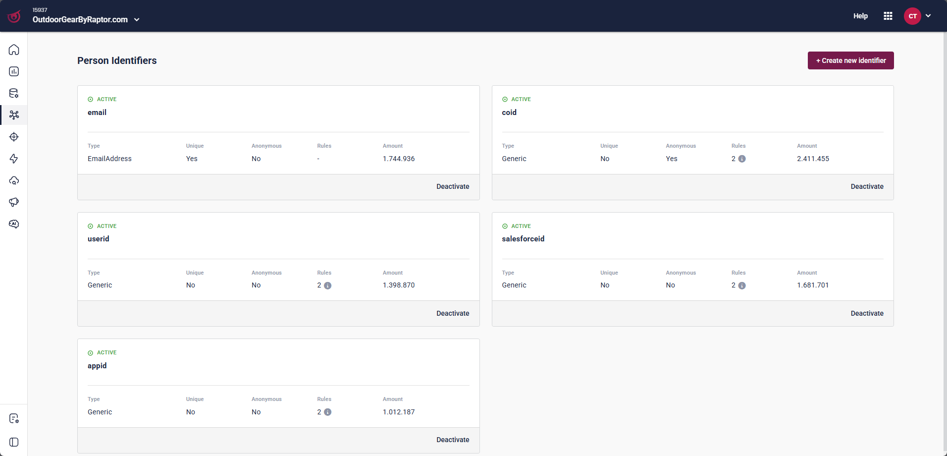Image resolution: width=947 pixels, height=456 pixels.
Task: Open the AI chat icon in the sidebar
Action: click(x=14, y=224)
